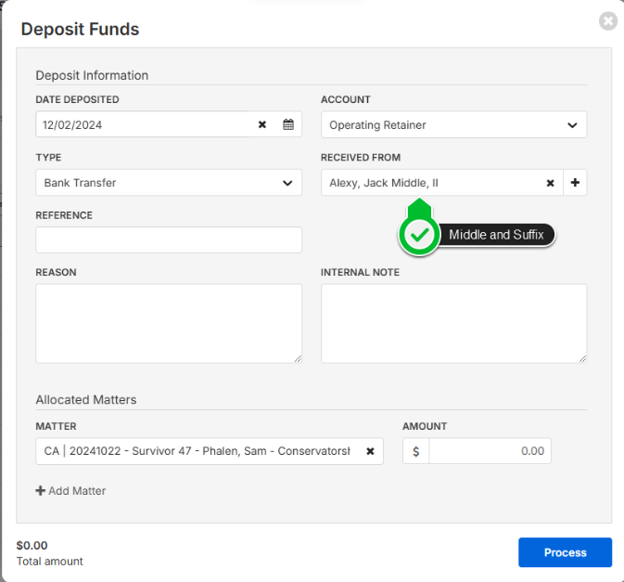Add new contact with plus icon
The image size is (624, 582).
click(575, 183)
